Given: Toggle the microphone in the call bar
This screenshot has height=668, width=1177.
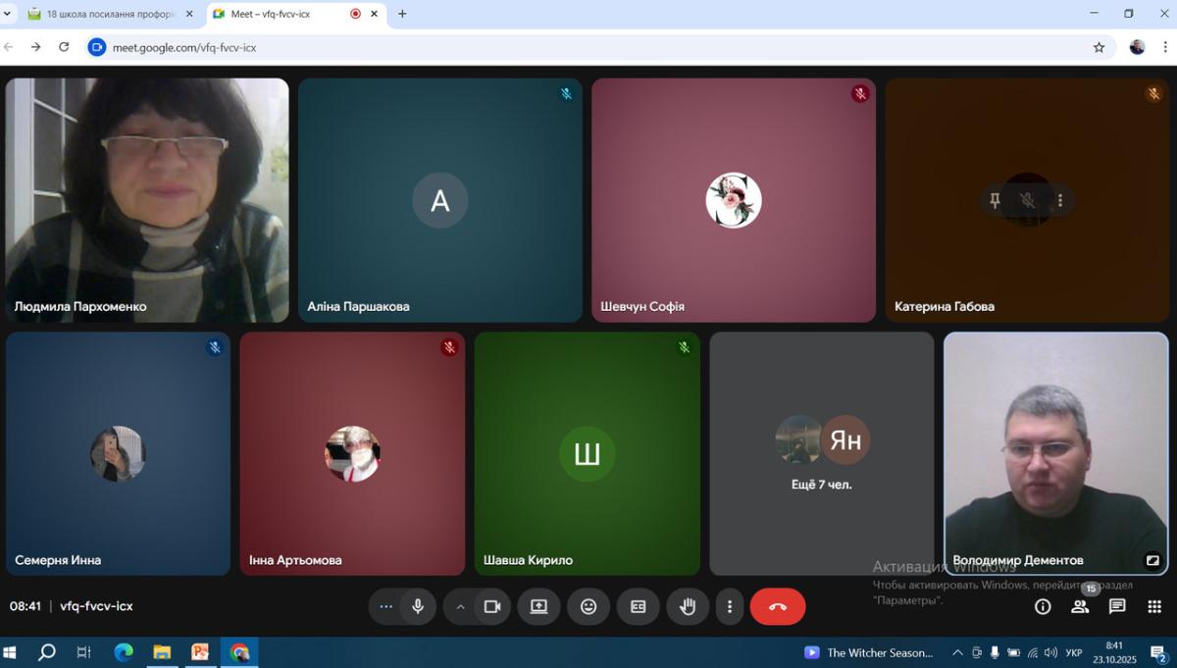Looking at the screenshot, I should tap(418, 607).
